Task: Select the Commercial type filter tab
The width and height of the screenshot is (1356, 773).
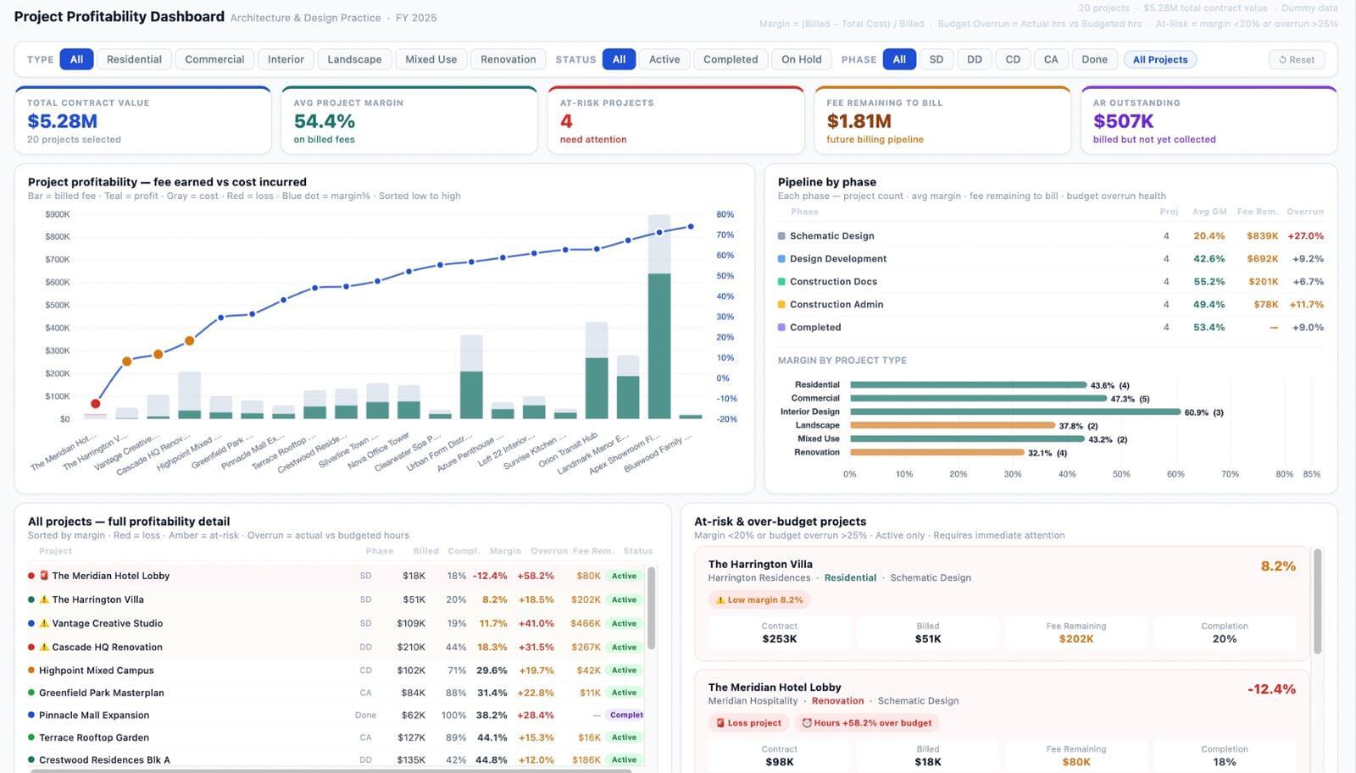Action: coord(214,59)
